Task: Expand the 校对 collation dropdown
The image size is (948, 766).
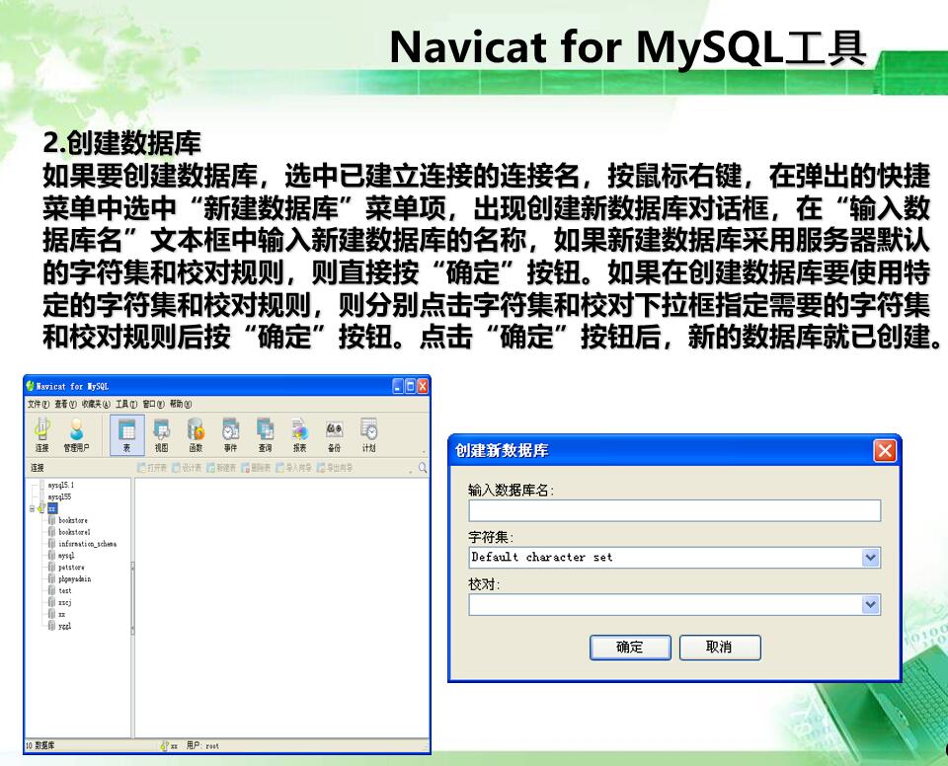Action: (x=870, y=604)
